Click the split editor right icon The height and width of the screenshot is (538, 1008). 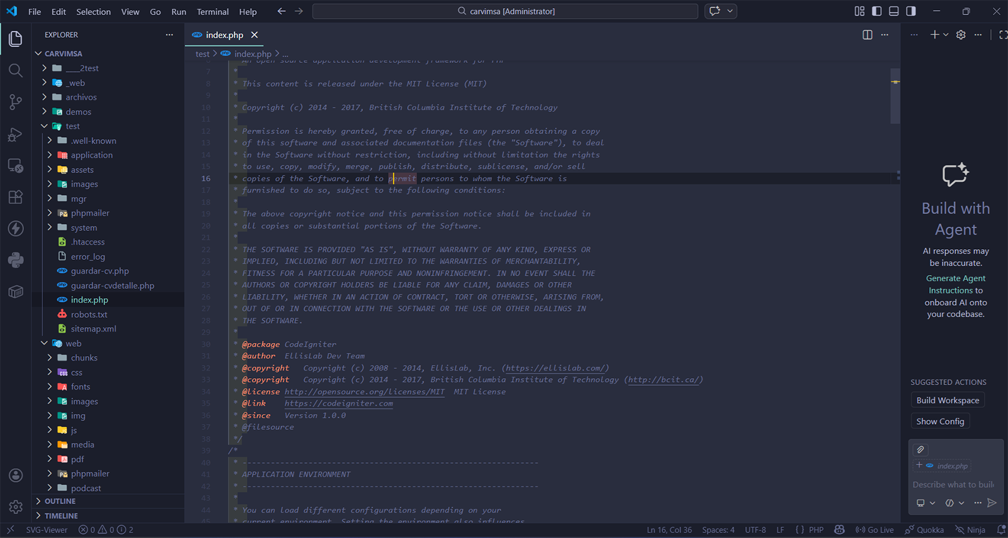[x=868, y=35]
